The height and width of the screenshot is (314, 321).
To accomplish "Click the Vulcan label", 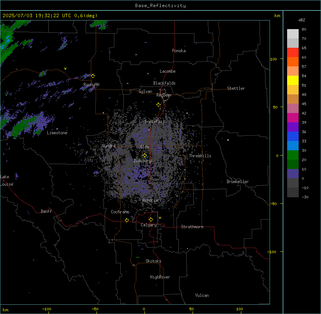I will (202, 295).
